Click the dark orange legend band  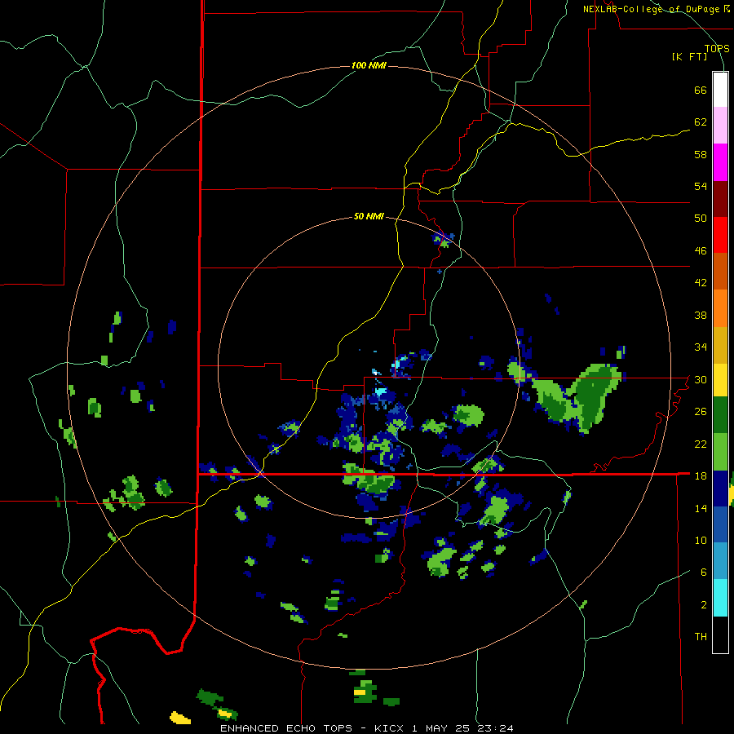pos(720,271)
